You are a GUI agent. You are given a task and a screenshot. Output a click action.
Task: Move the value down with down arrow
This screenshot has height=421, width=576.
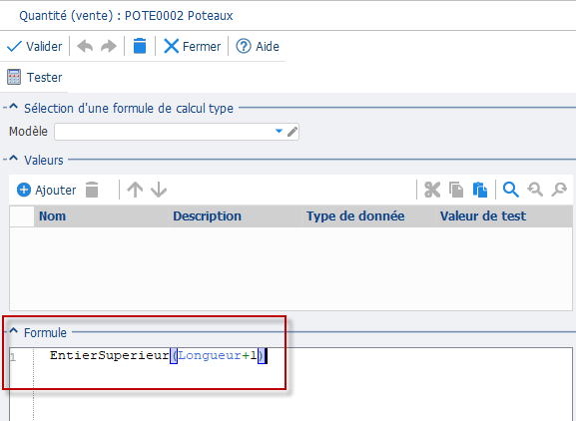tap(159, 190)
